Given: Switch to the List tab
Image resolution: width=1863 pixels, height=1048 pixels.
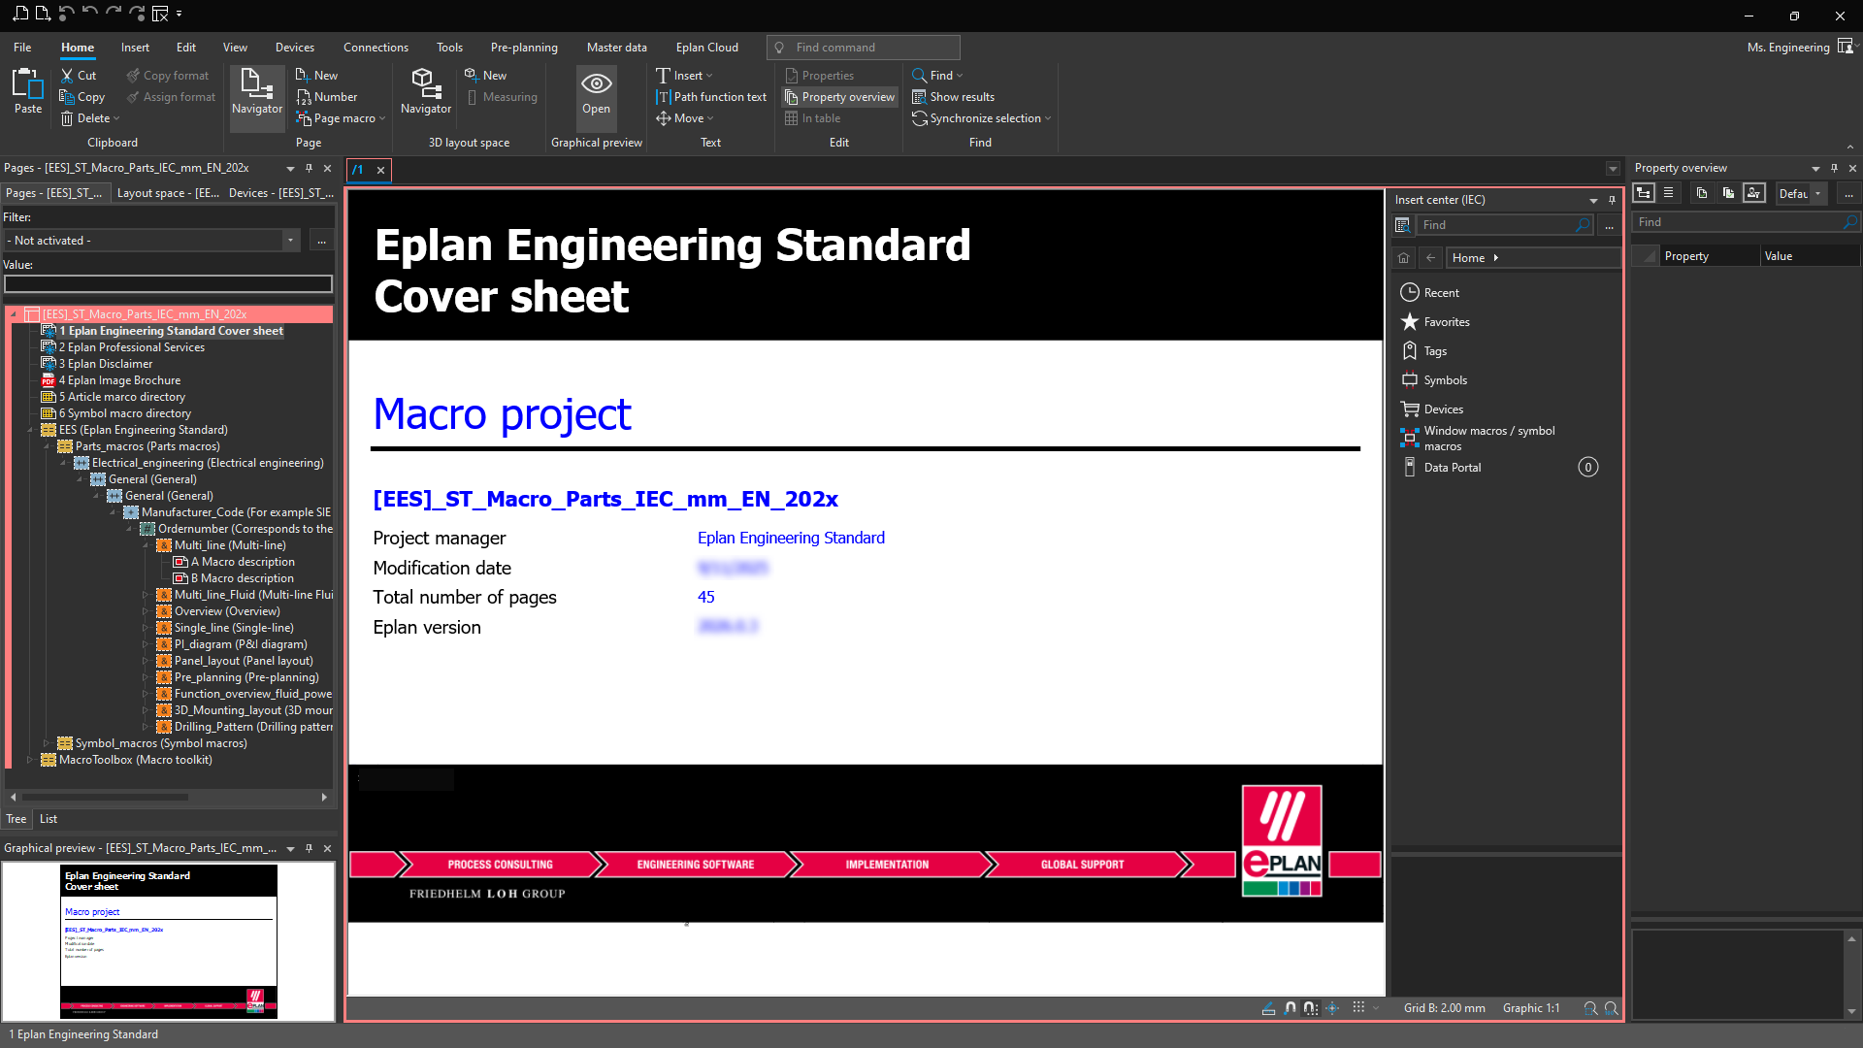Looking at the screenshot, I should [x=49, y=819].
